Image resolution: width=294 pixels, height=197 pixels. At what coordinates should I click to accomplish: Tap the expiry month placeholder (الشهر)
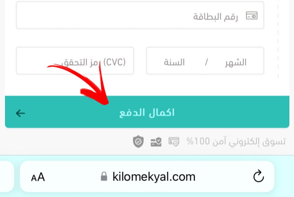click(236, 62)
